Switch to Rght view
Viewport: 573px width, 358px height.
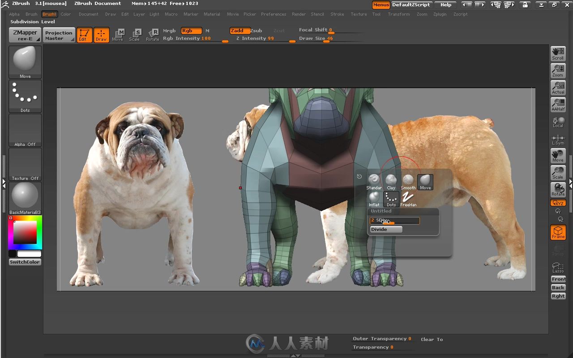point(558,296)
